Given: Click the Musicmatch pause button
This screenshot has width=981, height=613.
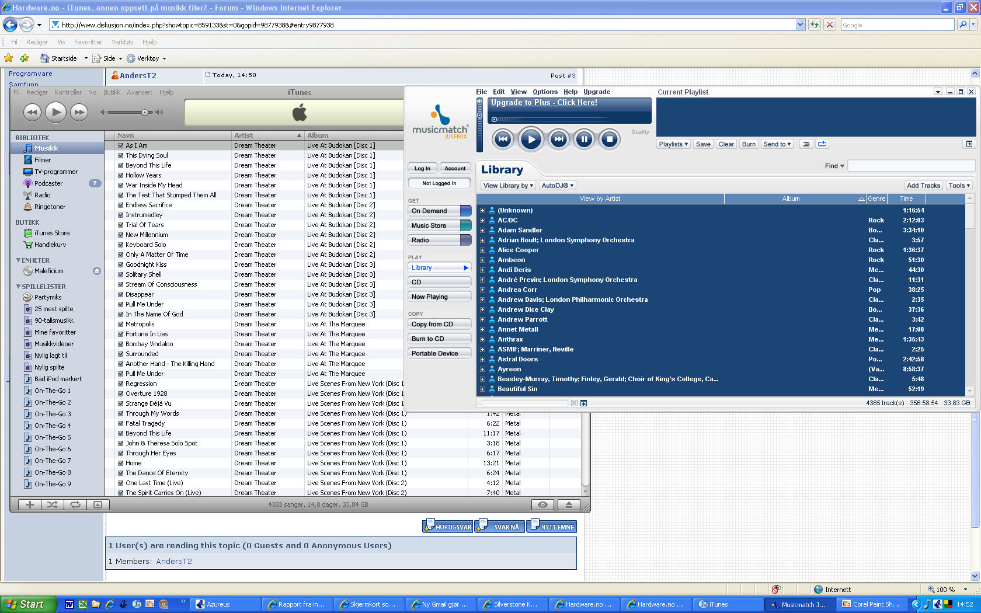Looking at the screenshot, I should point(584,139).
